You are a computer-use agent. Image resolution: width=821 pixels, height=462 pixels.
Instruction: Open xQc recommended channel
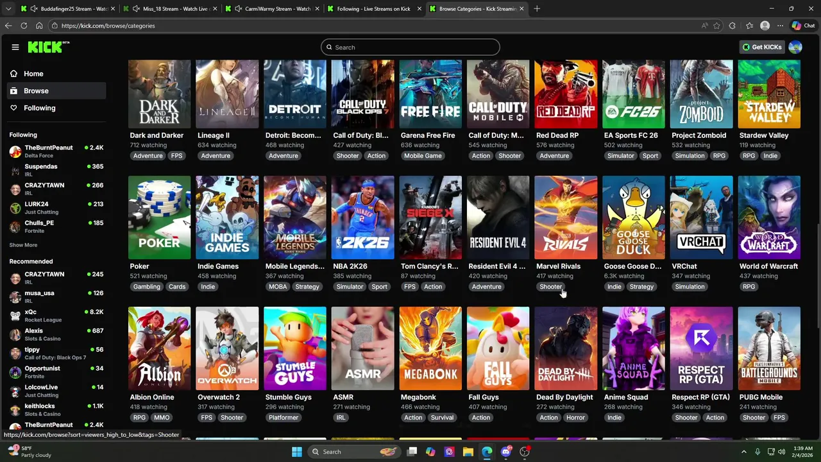56,316
